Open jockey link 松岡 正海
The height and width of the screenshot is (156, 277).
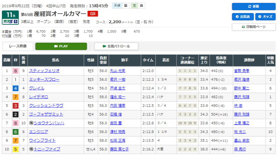[118, 141]
